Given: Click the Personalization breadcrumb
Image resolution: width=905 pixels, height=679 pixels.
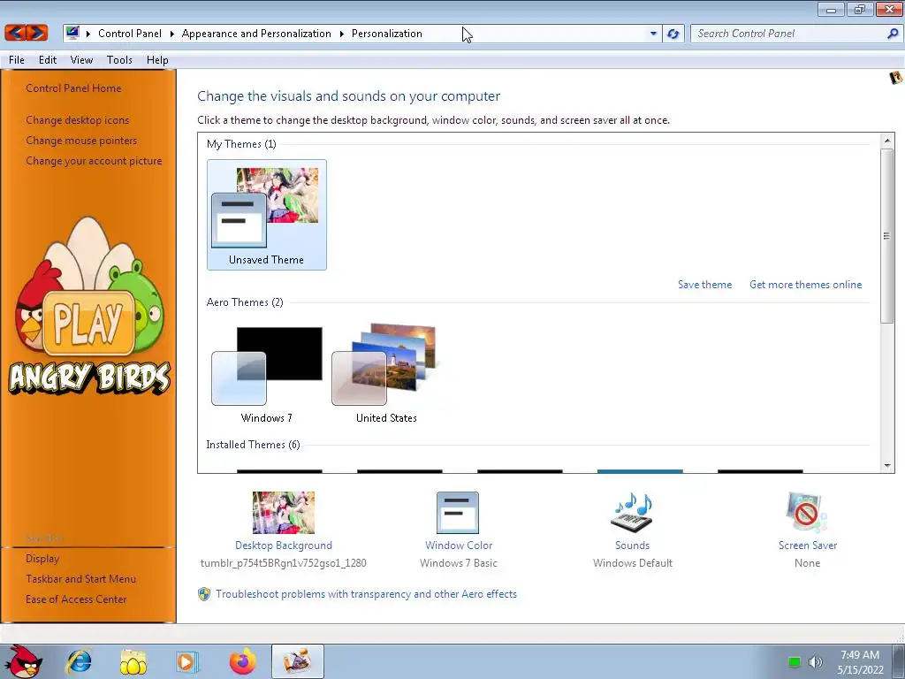Looking at the screenshot, I should 387,34.
